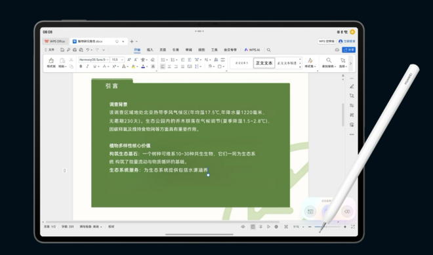
Task: Click the Format Painter brush icon
Action: pos(51,60)
